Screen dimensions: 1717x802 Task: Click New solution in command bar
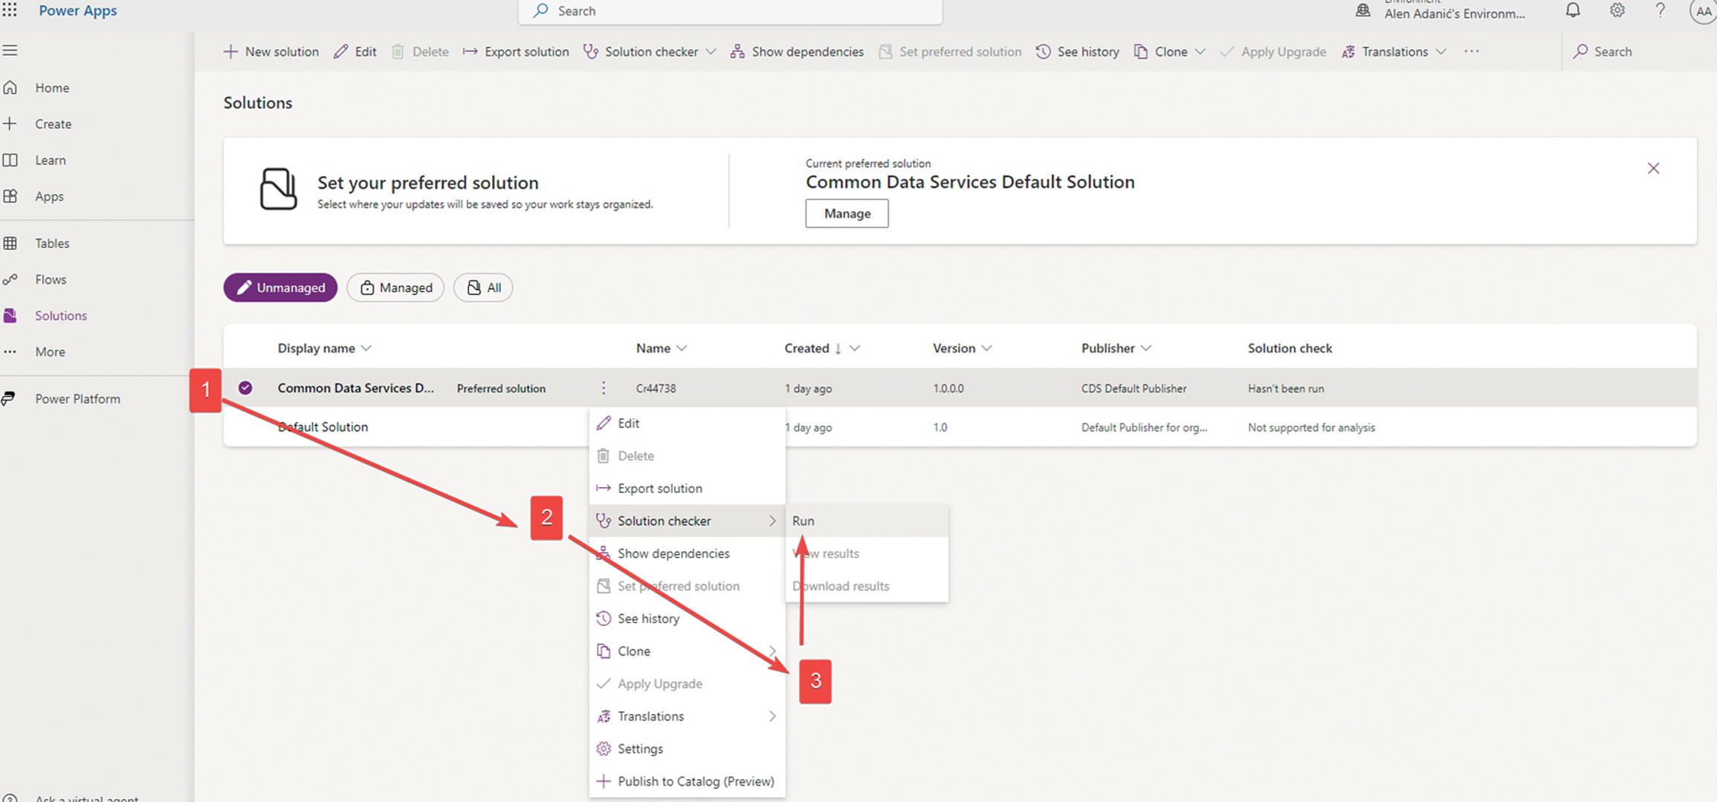tap(271, 52)
